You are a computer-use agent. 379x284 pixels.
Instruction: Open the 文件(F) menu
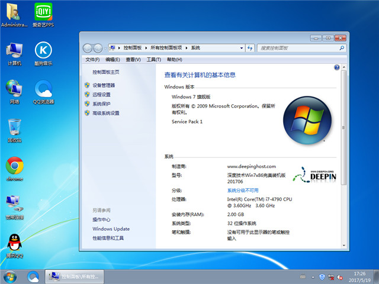[x=92, y=59]
